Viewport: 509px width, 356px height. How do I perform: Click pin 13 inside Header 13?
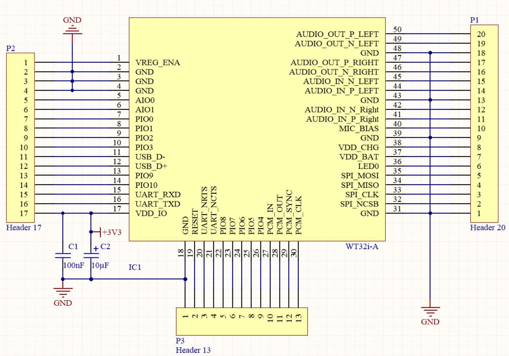pos(299,318)
